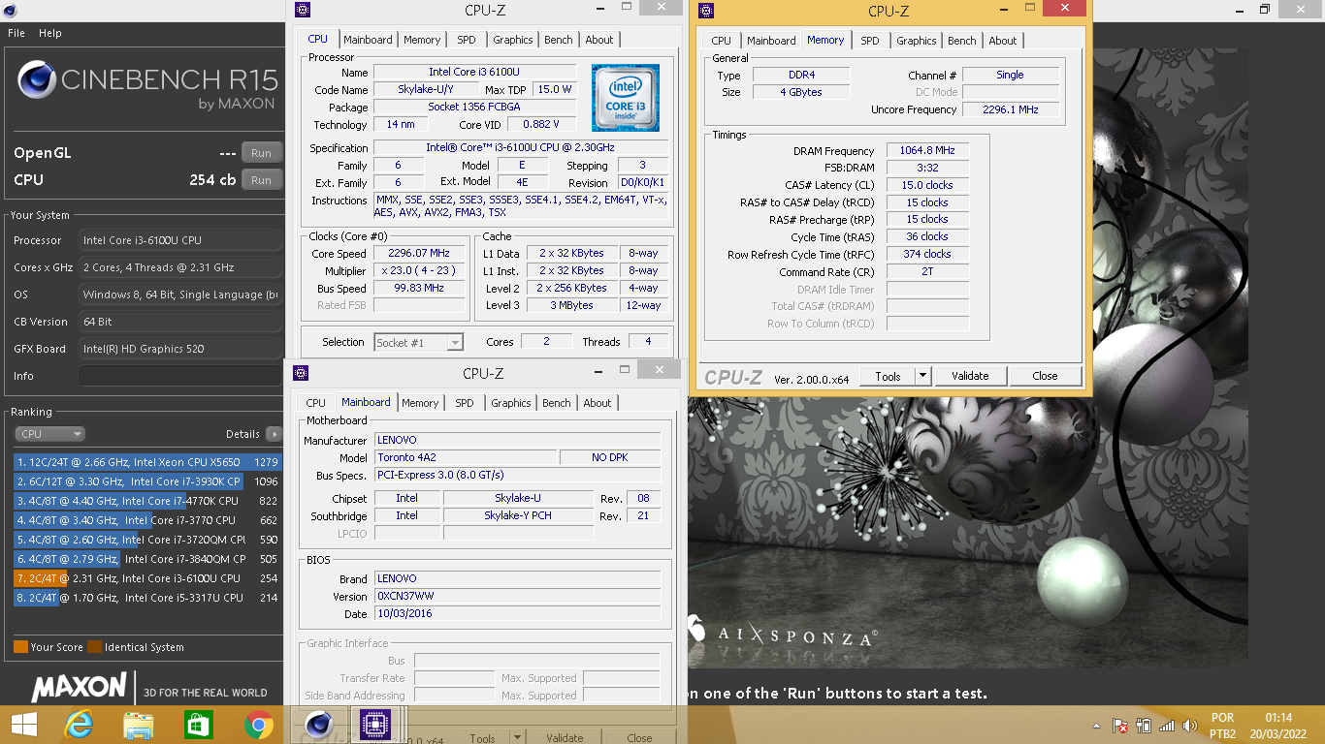1325x744 pixels.
Task: Select the Bench tab in the Mainboard window
Action: click(557, 403)
